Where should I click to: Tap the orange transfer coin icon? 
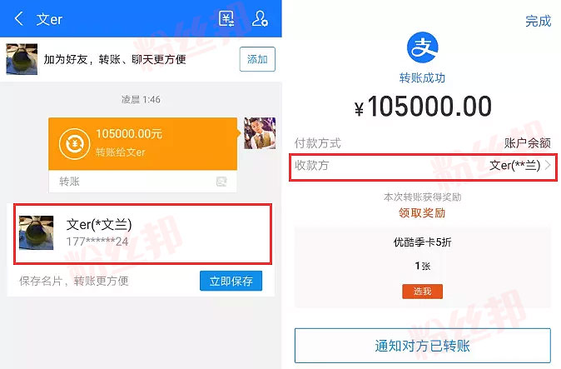(74, 143)
